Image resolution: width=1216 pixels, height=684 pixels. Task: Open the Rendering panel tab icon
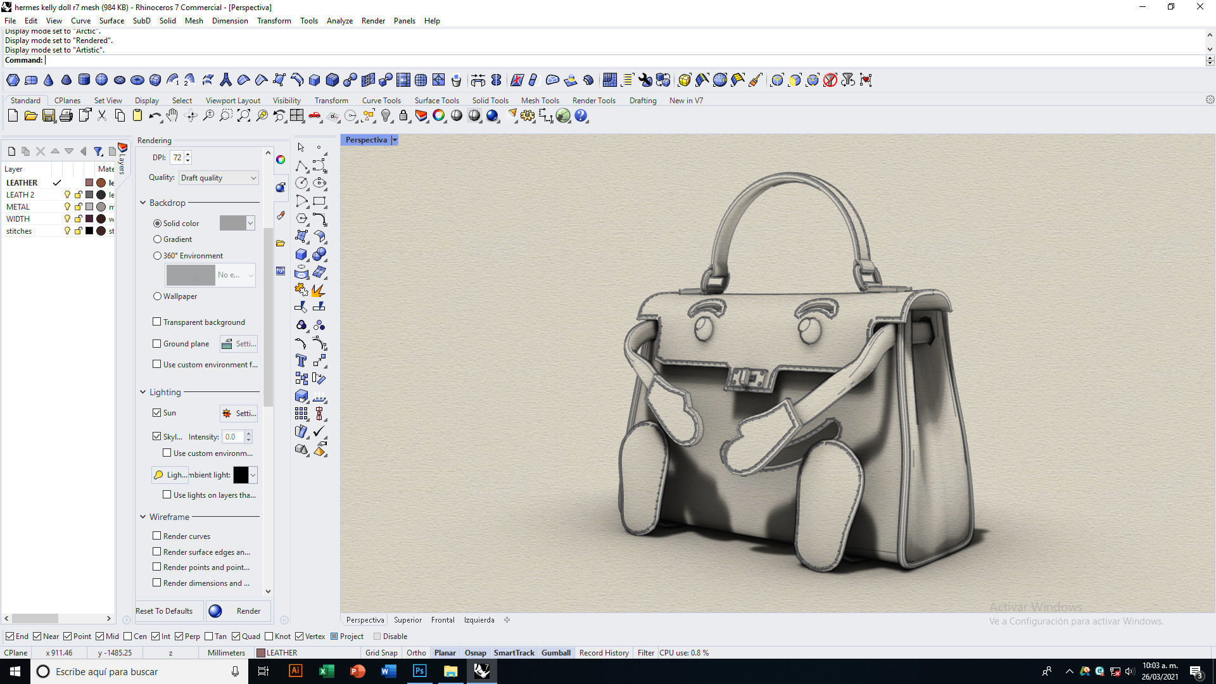click(281, 187)
